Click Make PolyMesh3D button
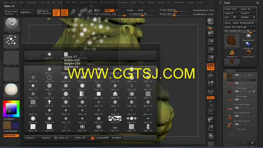Screen dimensions: 263x148 (244, 23)
